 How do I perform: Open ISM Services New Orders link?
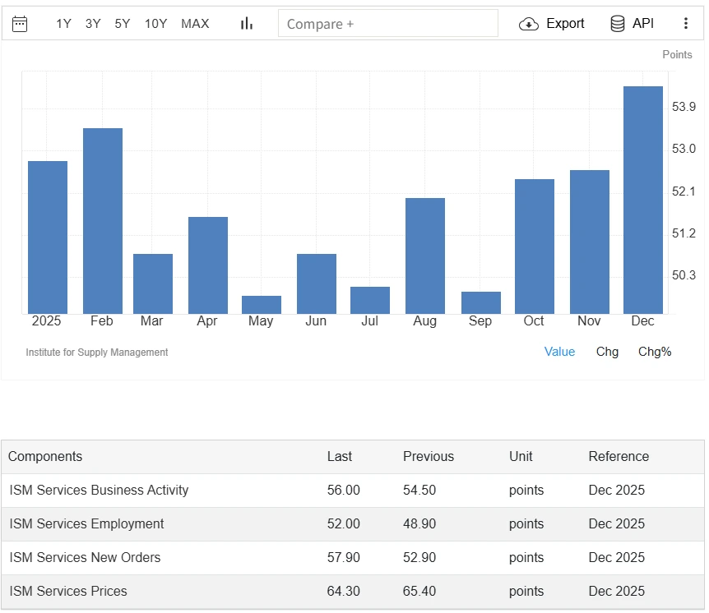pos(85,557)
